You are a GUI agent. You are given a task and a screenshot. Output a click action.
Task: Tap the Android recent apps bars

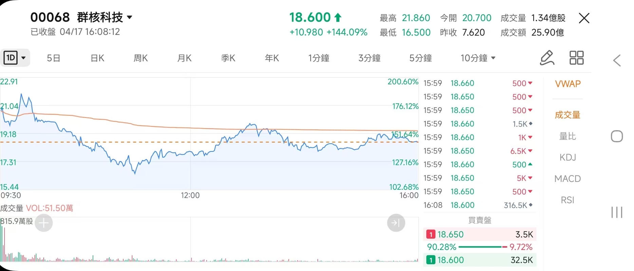tap(617, 212)
